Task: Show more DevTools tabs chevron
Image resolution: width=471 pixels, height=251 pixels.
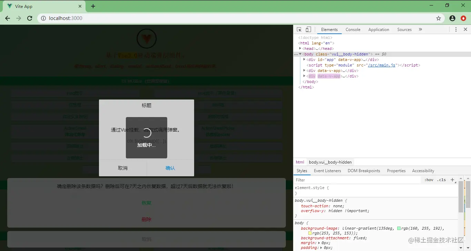Action: (420, 30)
